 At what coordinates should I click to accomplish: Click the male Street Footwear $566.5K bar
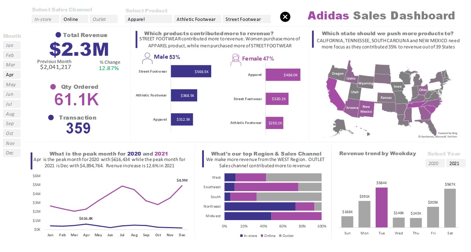click(x=191, y=71)
